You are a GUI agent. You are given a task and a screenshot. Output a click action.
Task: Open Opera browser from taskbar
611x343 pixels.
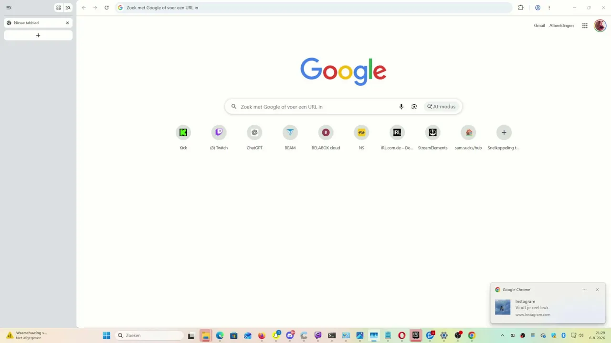(402, 335)
